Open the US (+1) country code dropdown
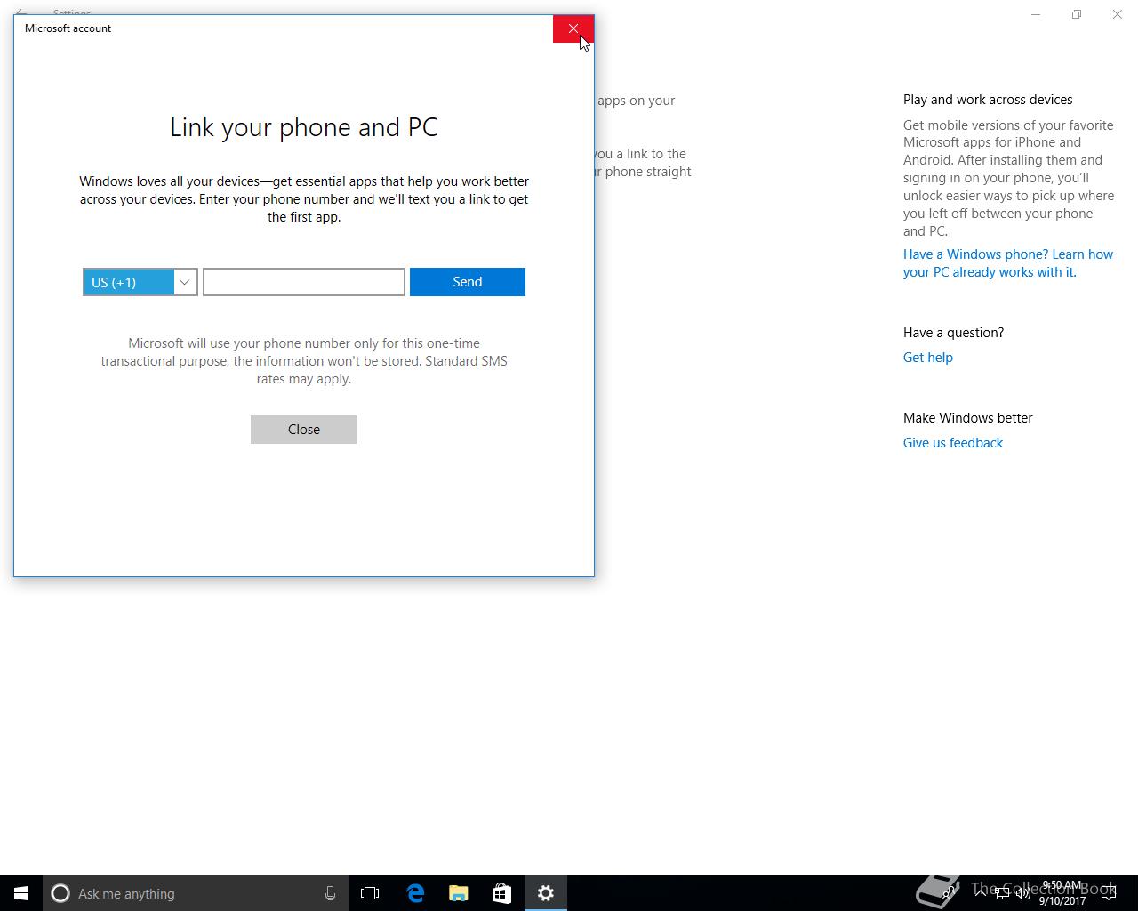The width and height of the screenshot is (1138, 911). tap(140, 282)
